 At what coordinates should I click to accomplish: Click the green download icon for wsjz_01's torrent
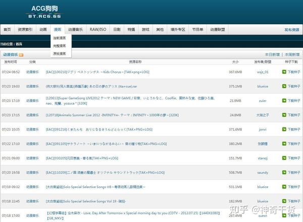coord(284,72)
